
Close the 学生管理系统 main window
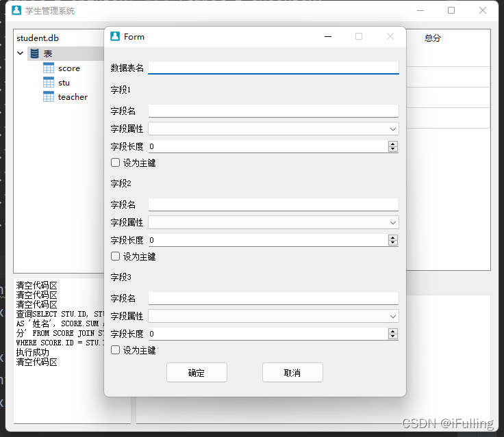click(483, 10)
